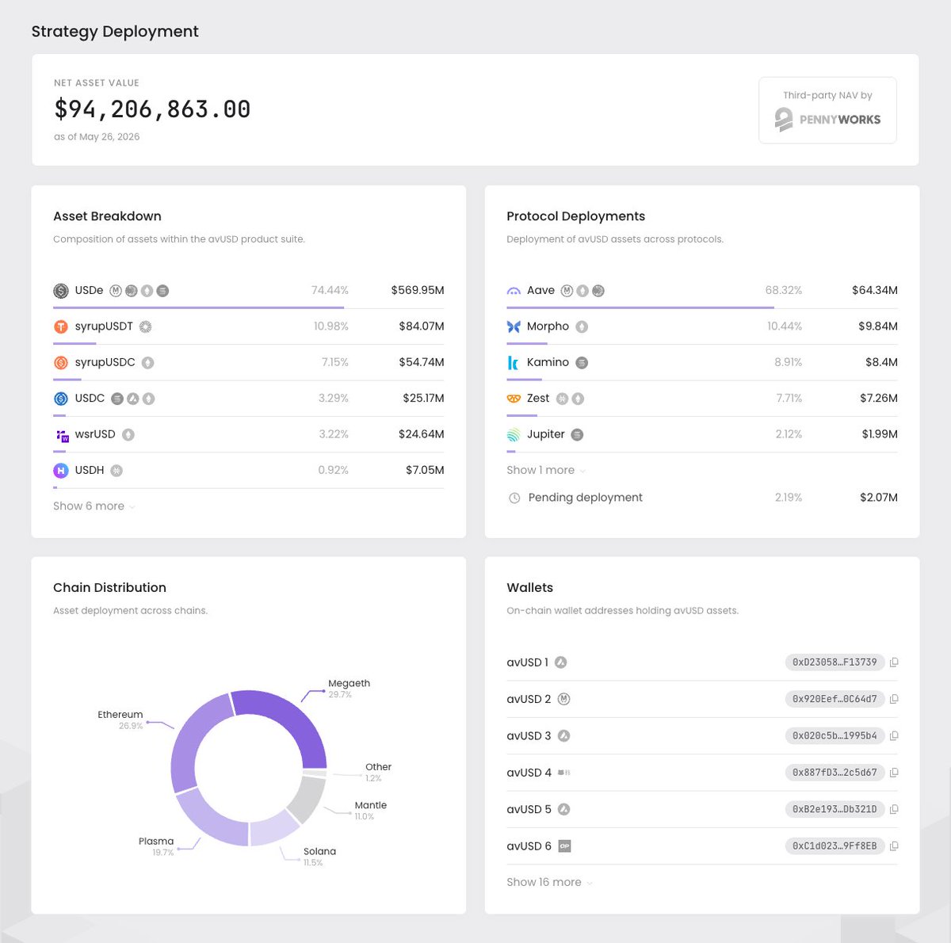Click the Morpho butterfly icon

pyautogui.click(x=514, y=326)
